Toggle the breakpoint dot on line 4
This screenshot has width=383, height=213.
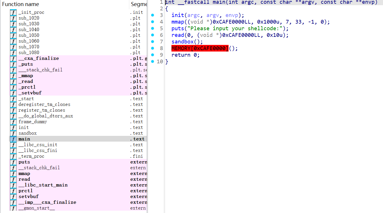(x=152, y=22)
